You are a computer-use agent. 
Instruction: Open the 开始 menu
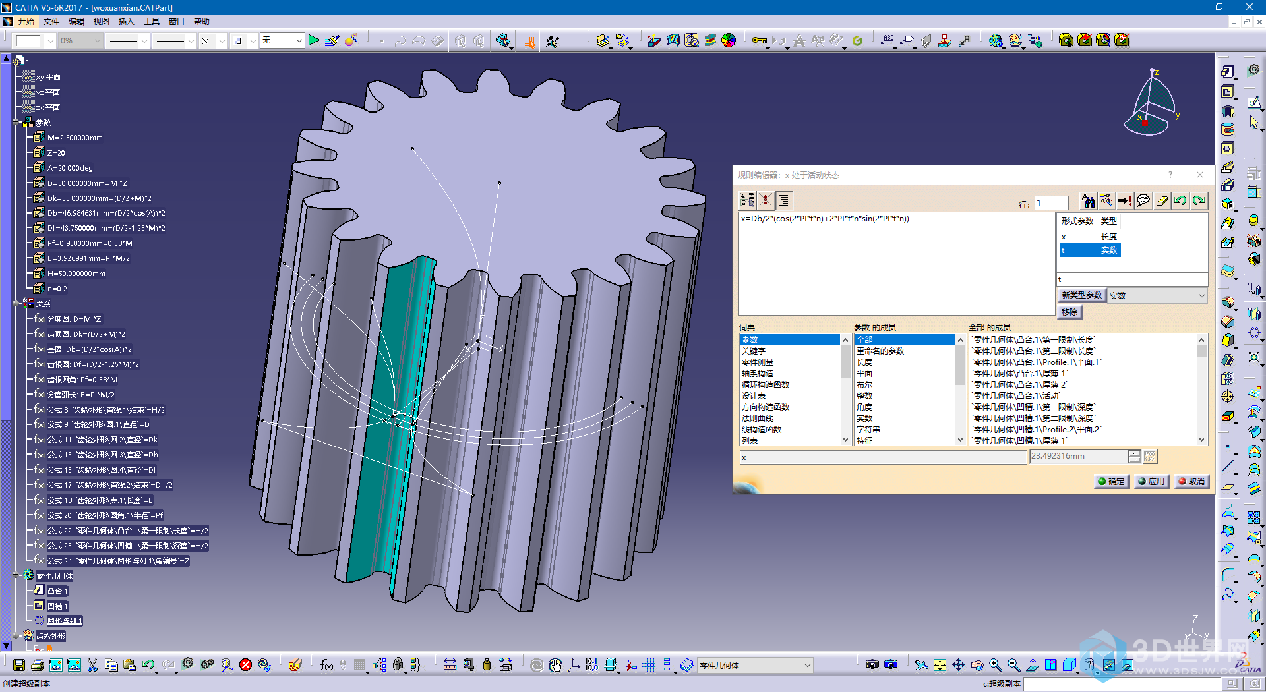point(26,22)
